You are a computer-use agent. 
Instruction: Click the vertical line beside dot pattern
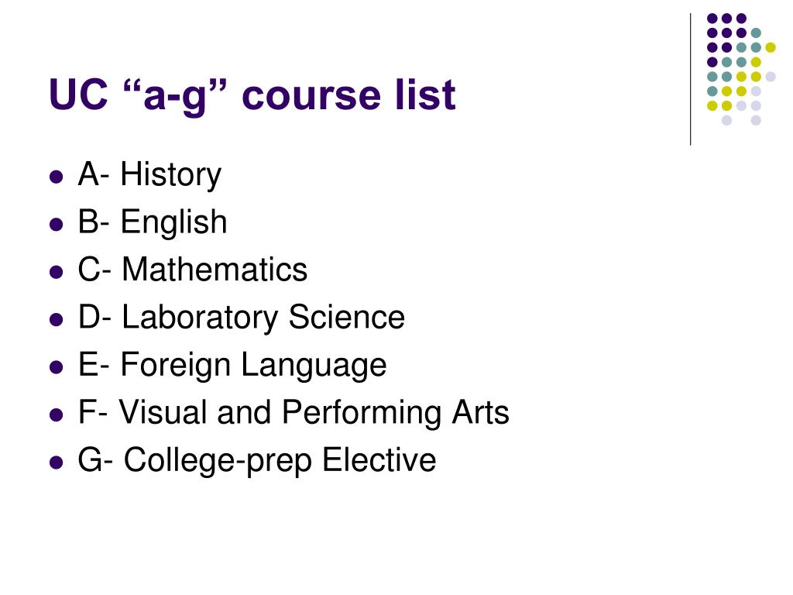690,80
